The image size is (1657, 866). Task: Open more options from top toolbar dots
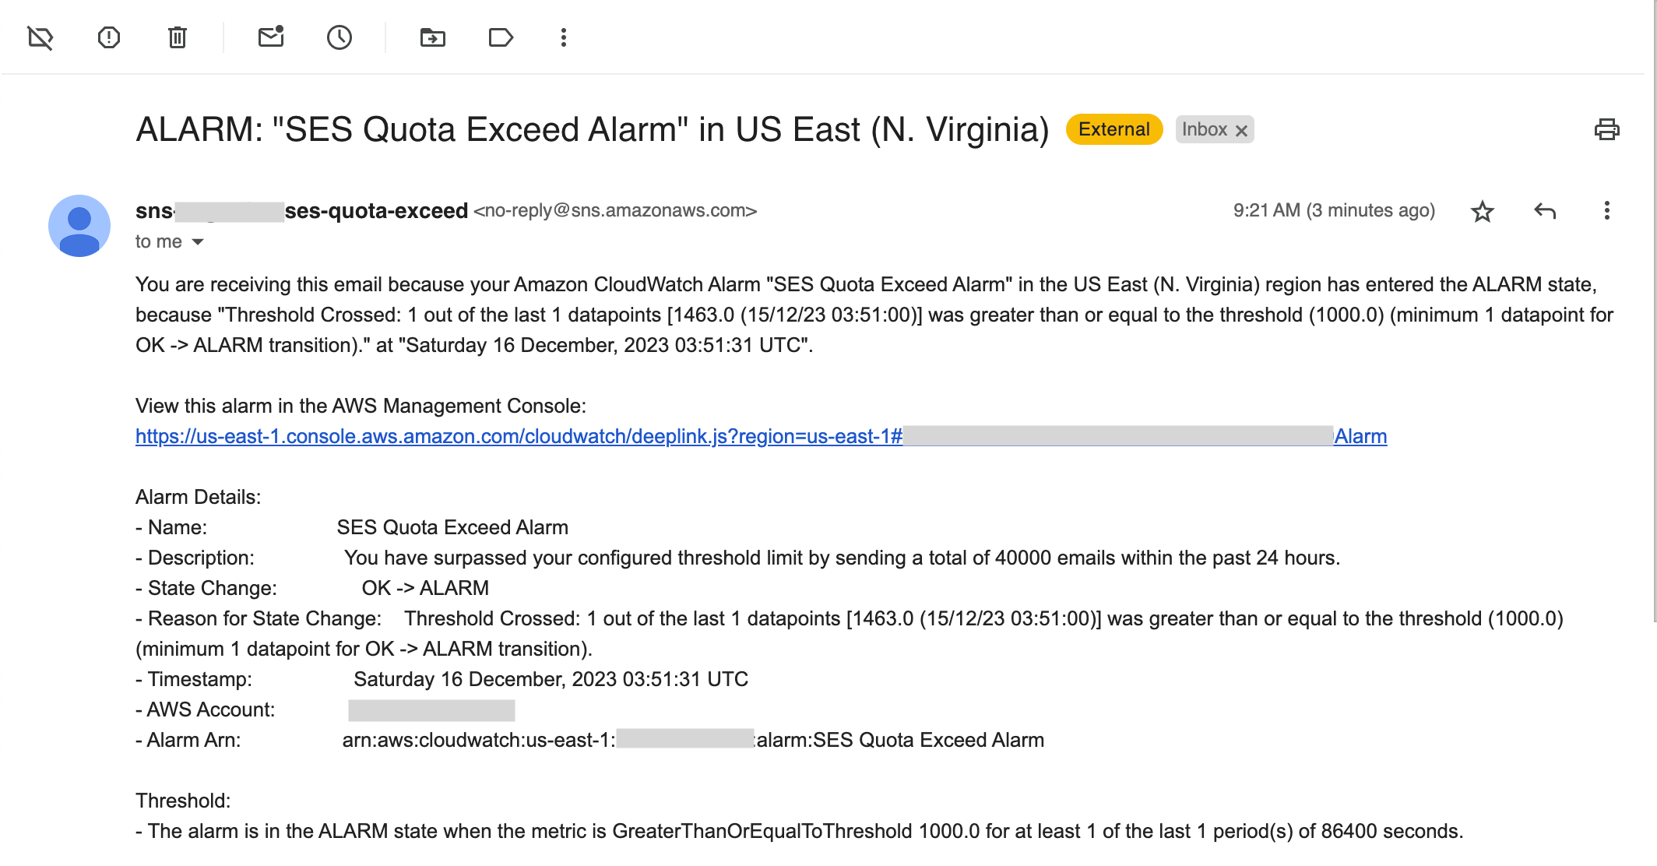click(x=563, y=37)
